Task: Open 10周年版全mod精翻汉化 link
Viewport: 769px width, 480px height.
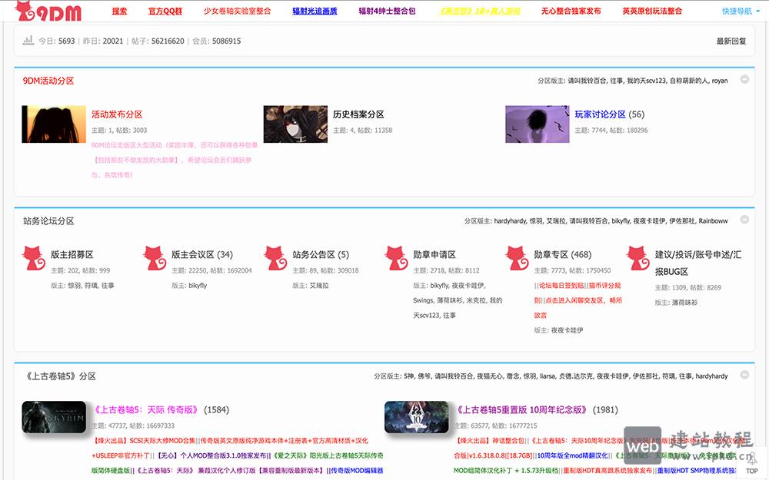Action: [x=572, y=455]
